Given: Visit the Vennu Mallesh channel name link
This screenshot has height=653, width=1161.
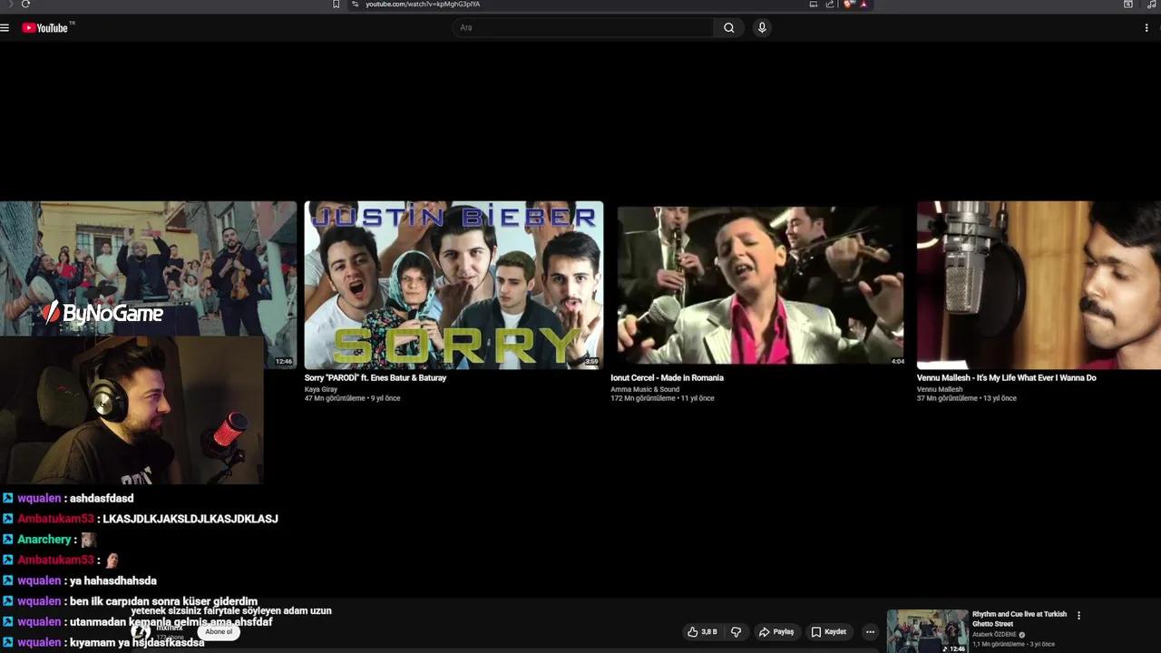Looking at the screenshot, I should 940,389.
